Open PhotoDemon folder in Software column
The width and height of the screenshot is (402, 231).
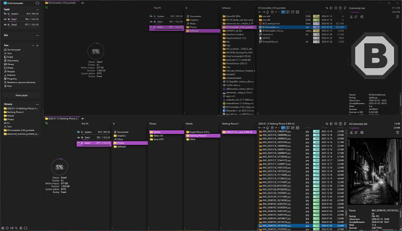pyautogui.click(x=235, y=64)
